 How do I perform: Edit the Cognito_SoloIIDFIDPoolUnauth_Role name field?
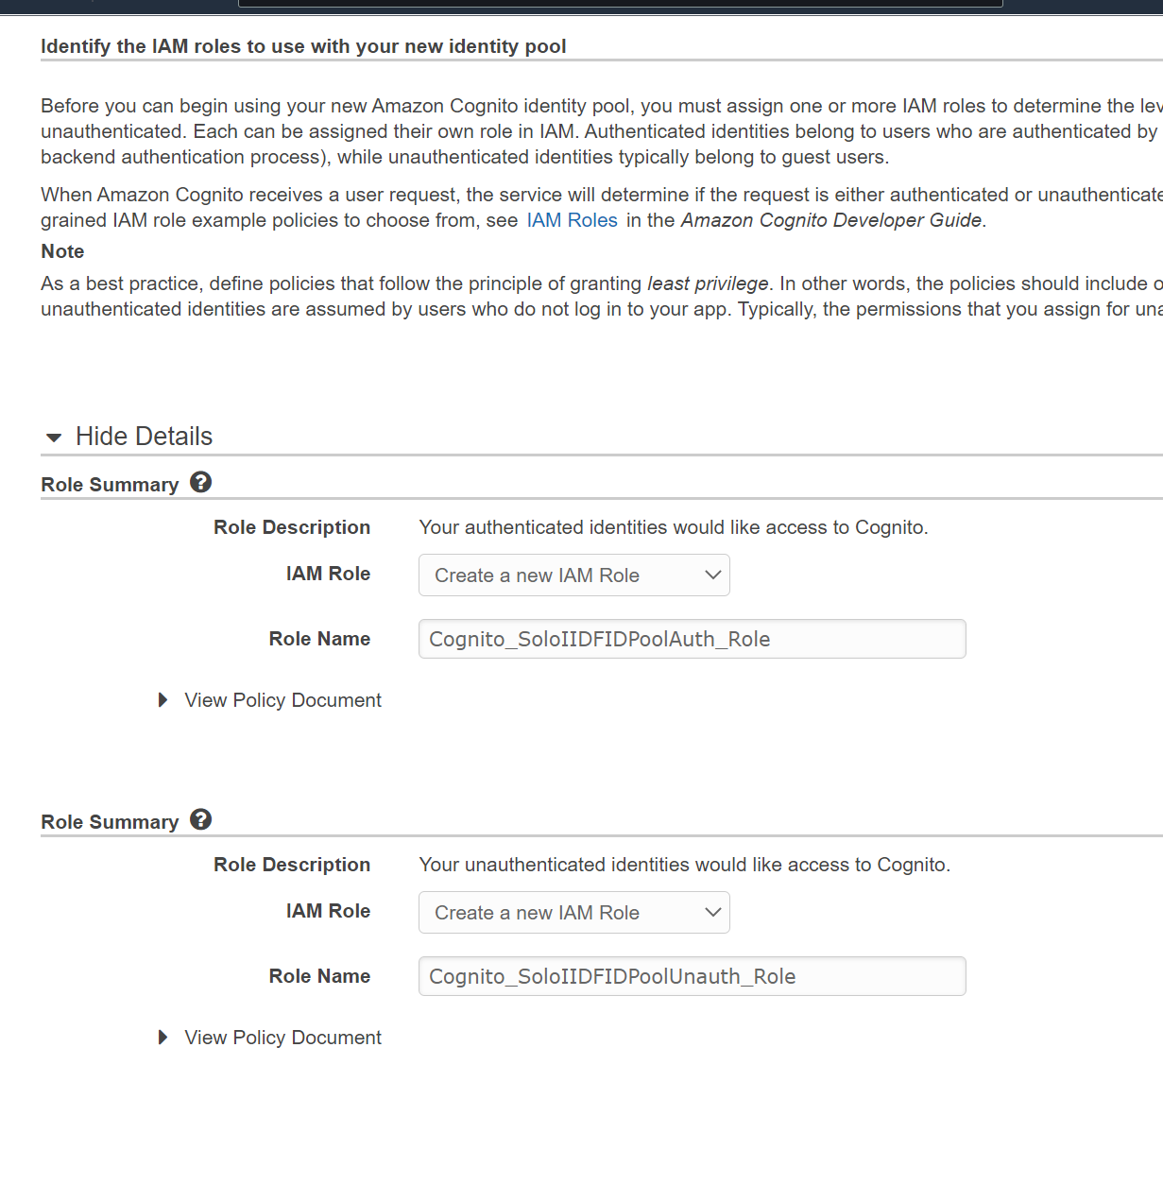click(x=692, y=976)
